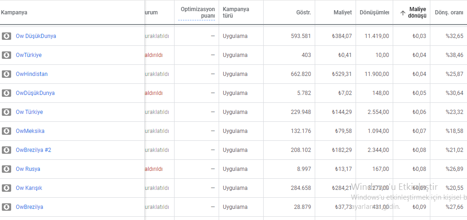
Task: Click the app icon beside Ow Rusya
Action: [x=6, y=169]
